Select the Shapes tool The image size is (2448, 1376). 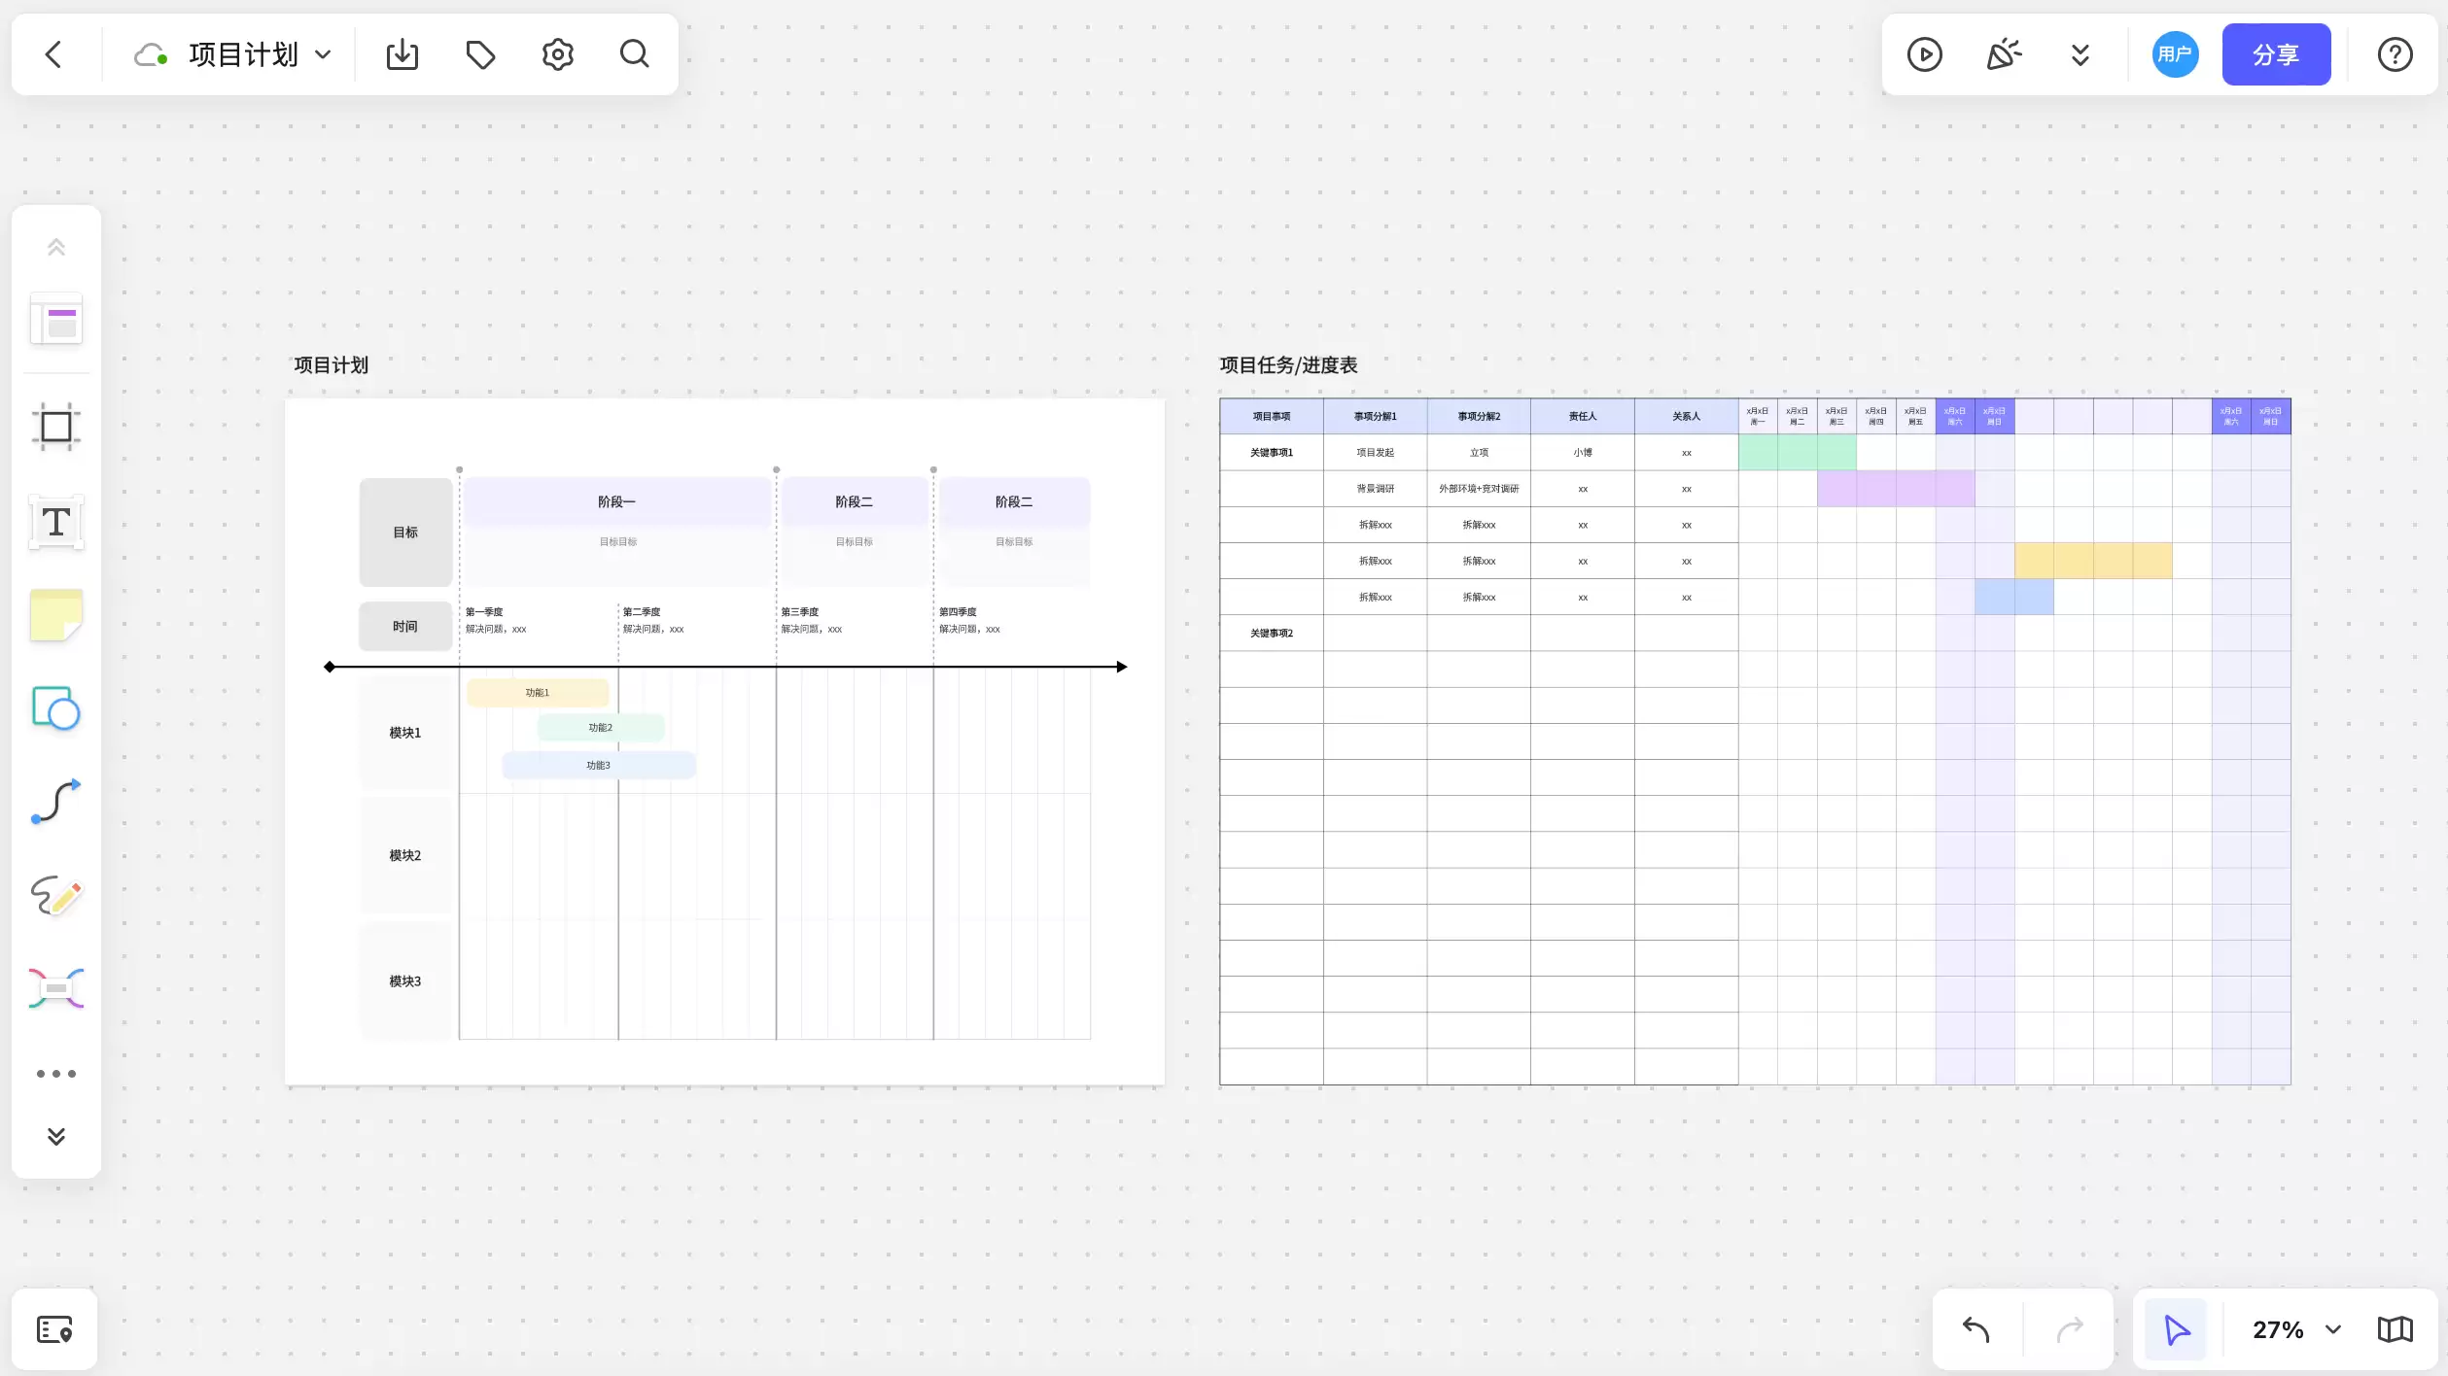[56, 708]
